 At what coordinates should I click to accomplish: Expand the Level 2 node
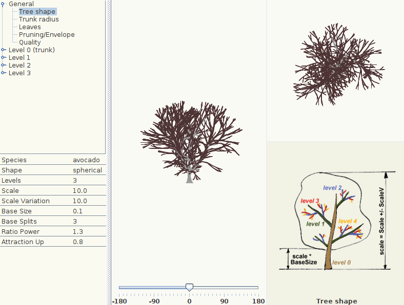(3, 66)
